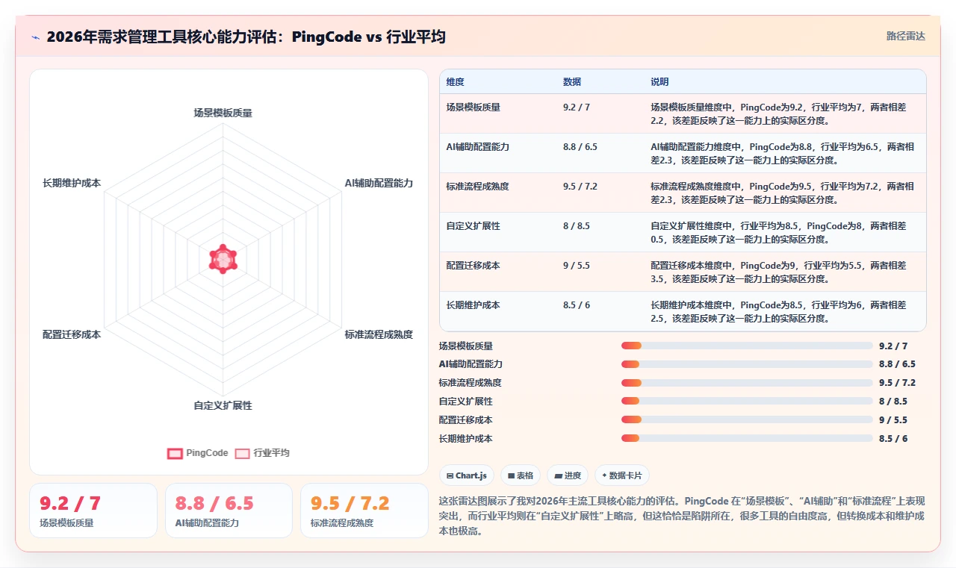The height and width of the screenshot is (568, 956).
Task: Click the 9 / 5.5 value in the table
Action: coord(577,265)
